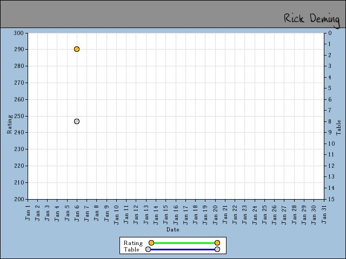Viewport: 346px width, 259px height.
Task: Click the 12 value on Table axis
Action: click(x=331, y=166)
